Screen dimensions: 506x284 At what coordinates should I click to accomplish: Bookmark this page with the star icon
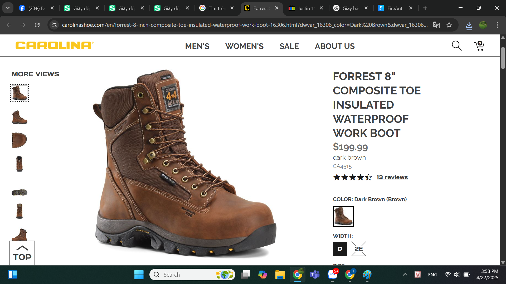click(x=449, y=25)
